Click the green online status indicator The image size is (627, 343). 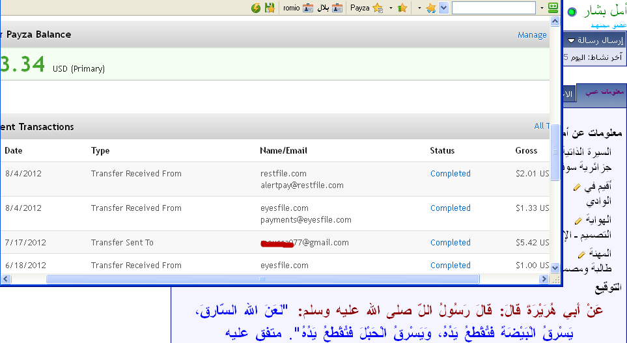[x=572, y=12]
